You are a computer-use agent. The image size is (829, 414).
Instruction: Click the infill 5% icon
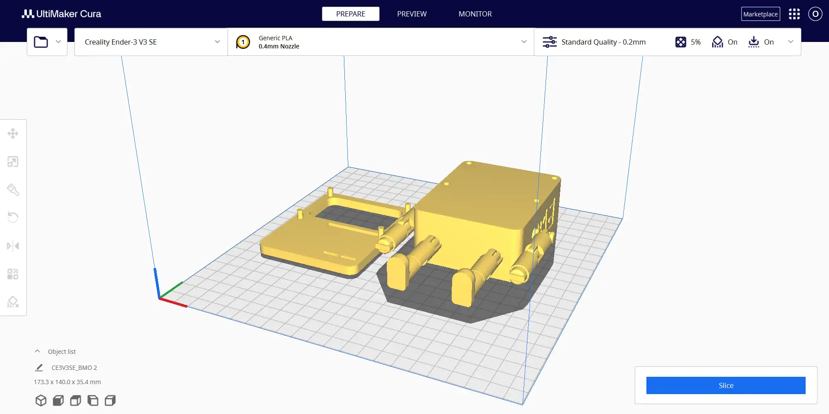pos(681,42)
